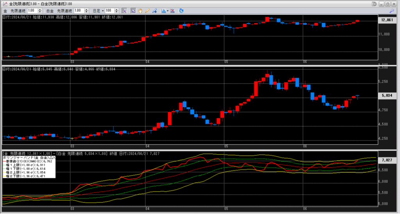Click the 7,027 price label on spread axis
Viewport: 400px width, 214px height.
[x=386, y=160]
